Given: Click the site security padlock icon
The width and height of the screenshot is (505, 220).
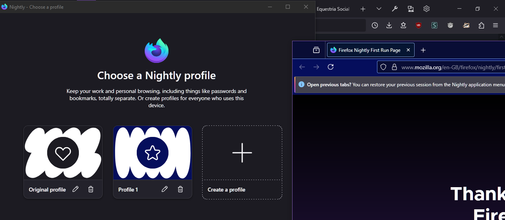Looking at the screenshot, I should click(394, 67).
